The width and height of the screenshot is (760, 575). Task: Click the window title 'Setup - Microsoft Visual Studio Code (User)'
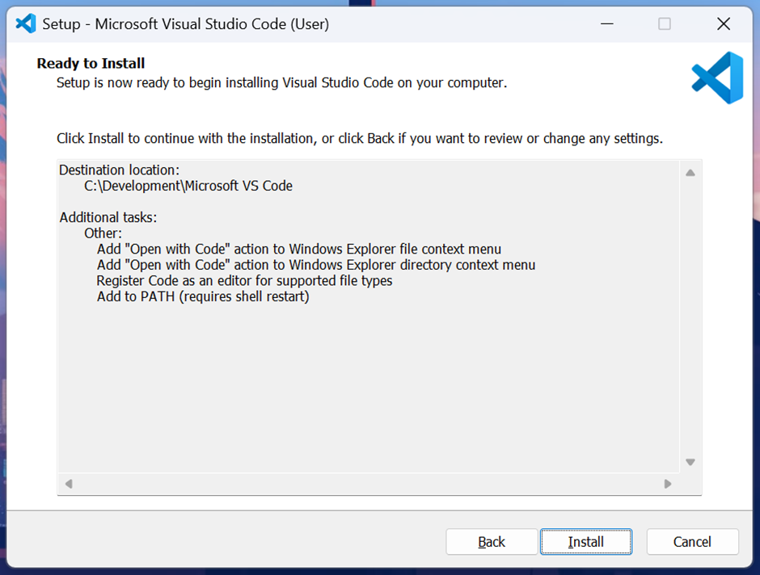[186, 23]
